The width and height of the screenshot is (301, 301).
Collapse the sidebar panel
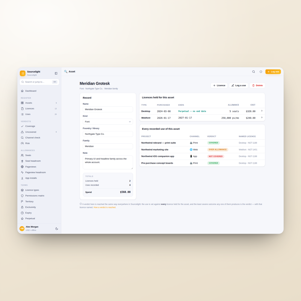click(56, 73)
